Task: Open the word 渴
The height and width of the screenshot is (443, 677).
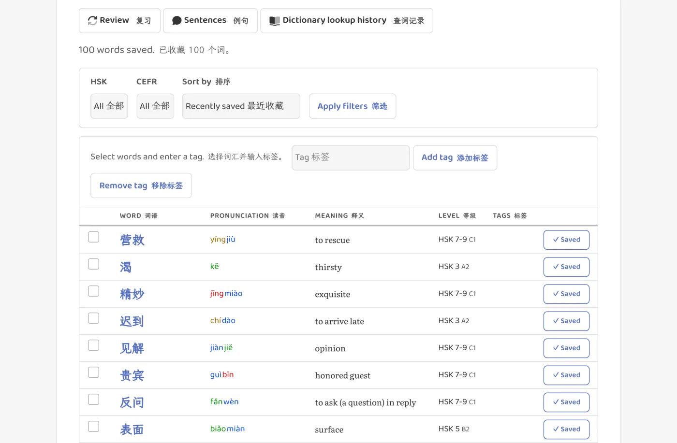Action: click(x=126, y=267)
